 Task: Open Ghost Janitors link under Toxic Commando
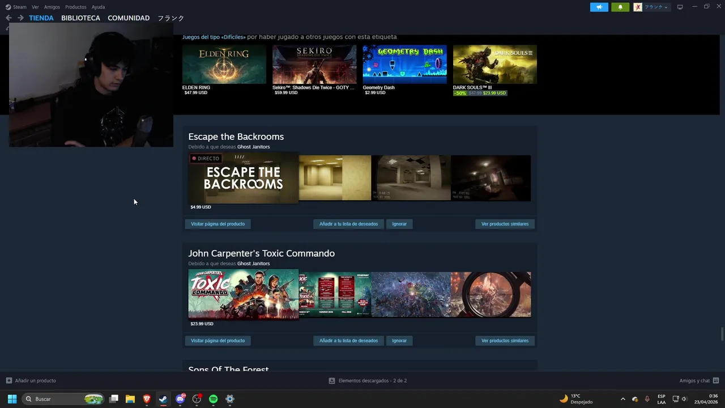click(x=253, y=263)
